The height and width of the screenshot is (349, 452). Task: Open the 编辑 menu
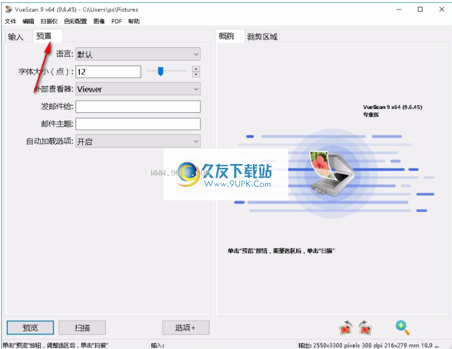28,21
